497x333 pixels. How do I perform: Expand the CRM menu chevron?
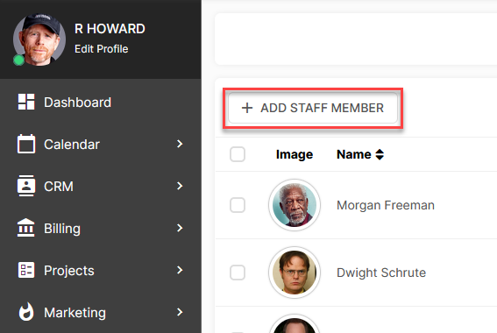(180, 186)
